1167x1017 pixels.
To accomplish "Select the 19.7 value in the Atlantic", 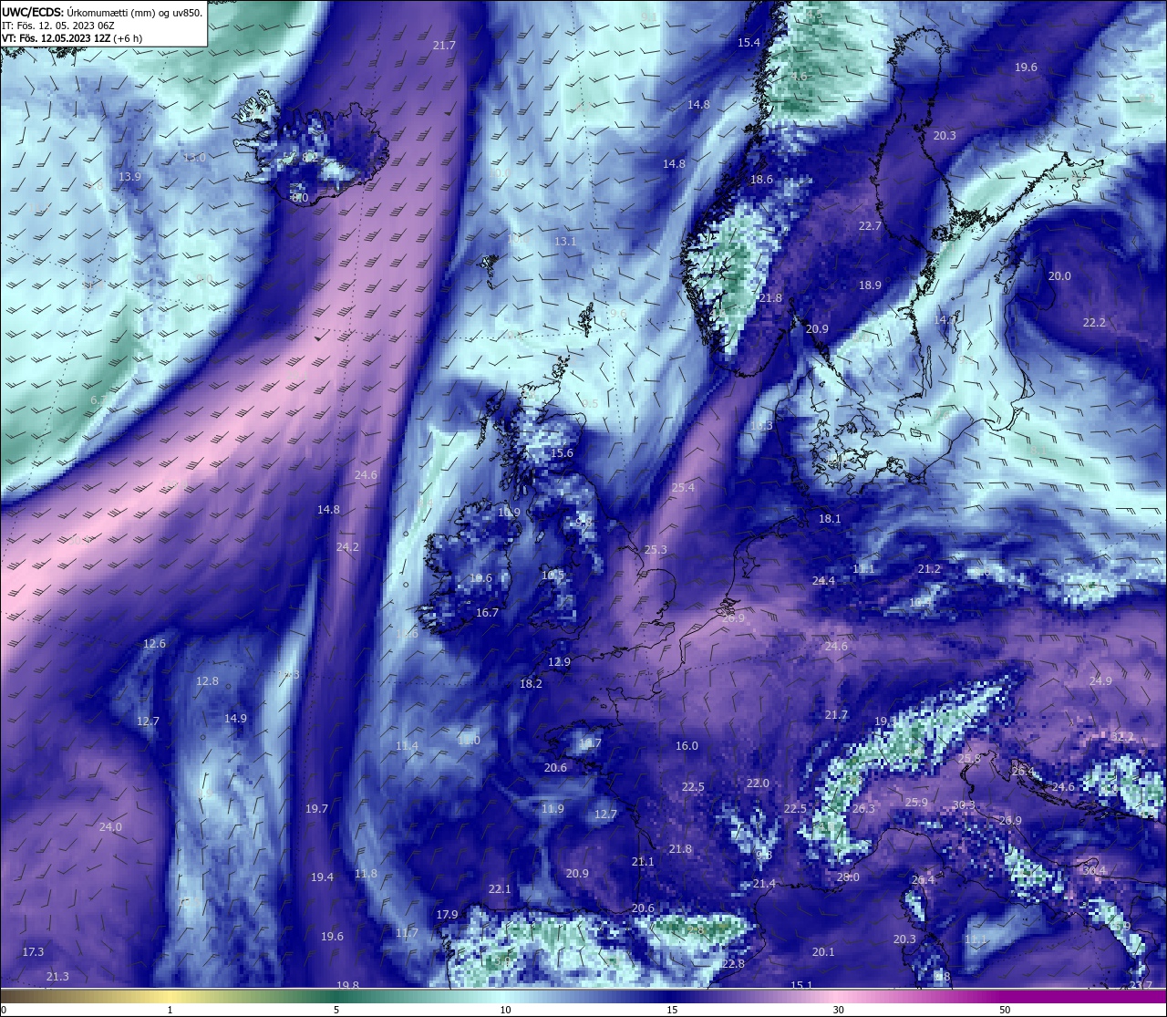I will (x=316, y=809).
